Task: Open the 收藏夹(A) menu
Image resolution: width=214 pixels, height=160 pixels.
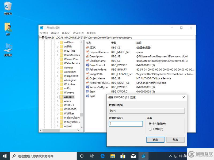Action: 79,33
